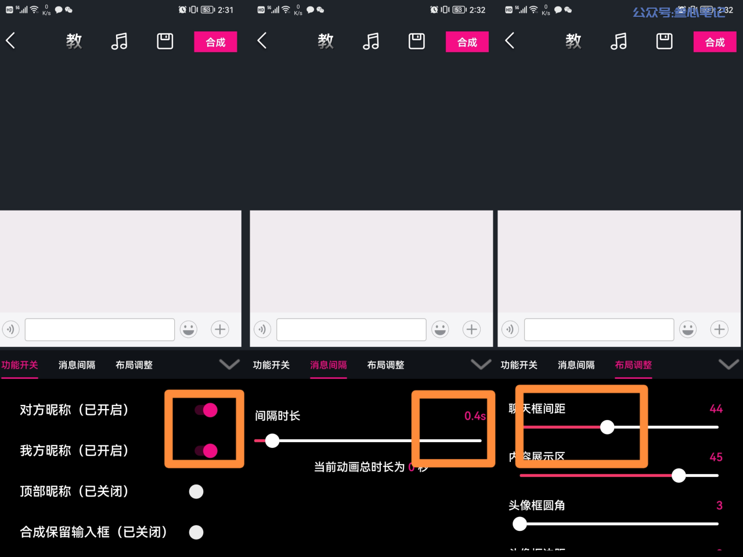The height and width of the screenshot is (557, 743).
Task: Open the emoji smiley in left screen
Action: (189, 330)
